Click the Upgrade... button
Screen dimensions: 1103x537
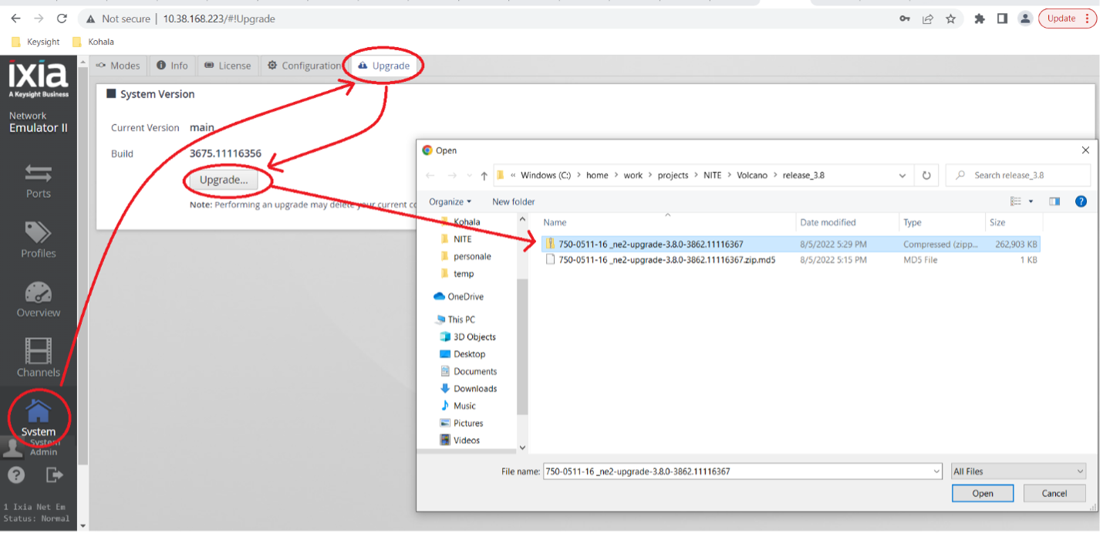point(224,180)
